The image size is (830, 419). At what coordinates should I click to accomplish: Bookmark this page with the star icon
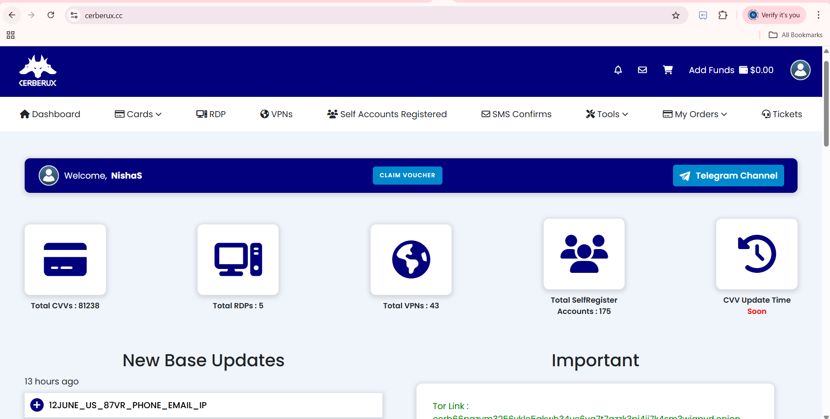[676, 16]
